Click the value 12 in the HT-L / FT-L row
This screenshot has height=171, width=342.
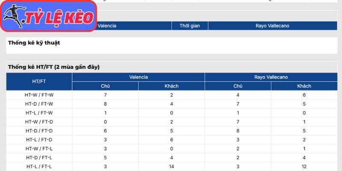pos(304,167)
